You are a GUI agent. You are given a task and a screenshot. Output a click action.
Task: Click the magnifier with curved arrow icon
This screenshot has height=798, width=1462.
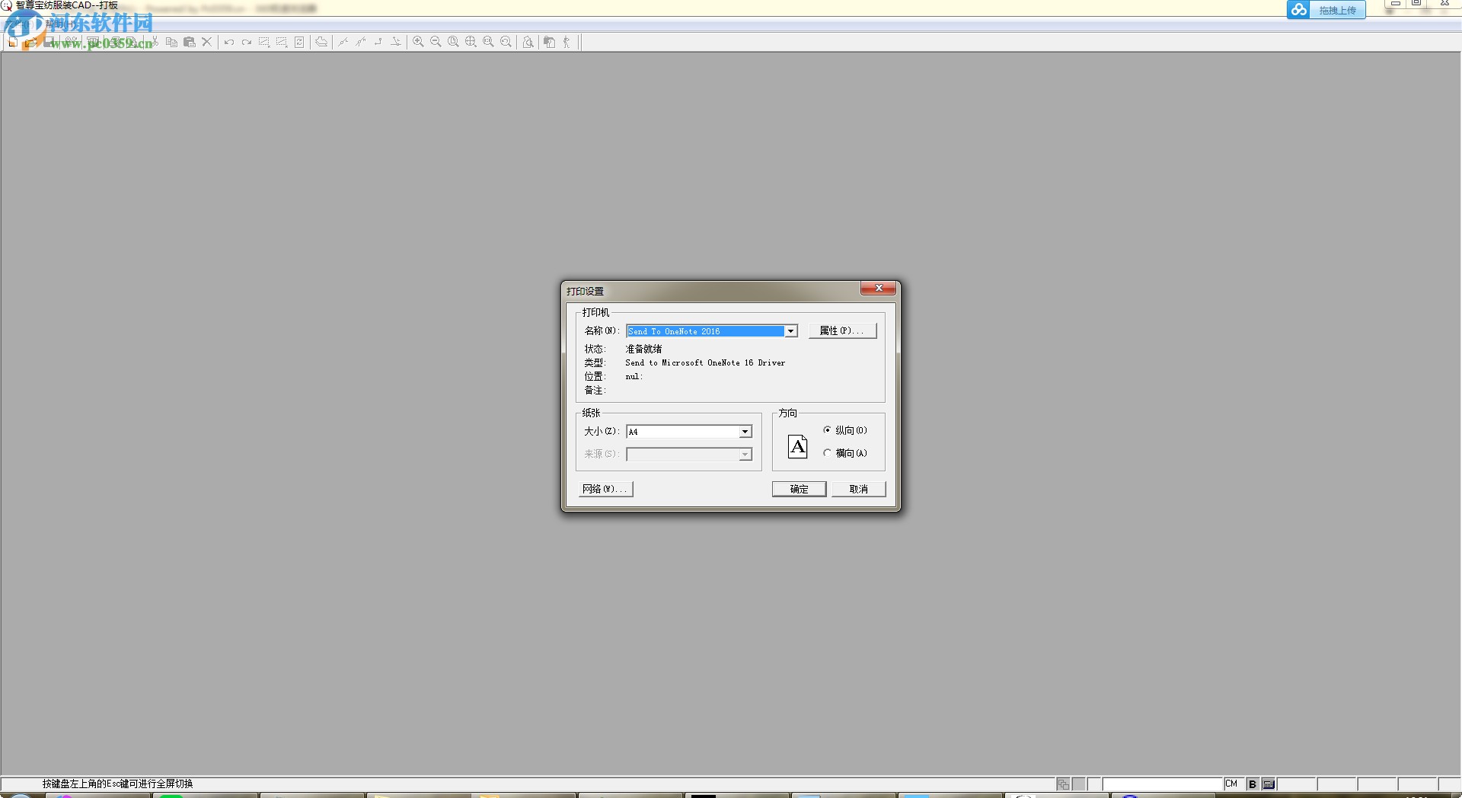506,42
